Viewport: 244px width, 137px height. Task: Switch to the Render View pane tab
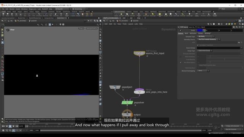click(21, 18)
